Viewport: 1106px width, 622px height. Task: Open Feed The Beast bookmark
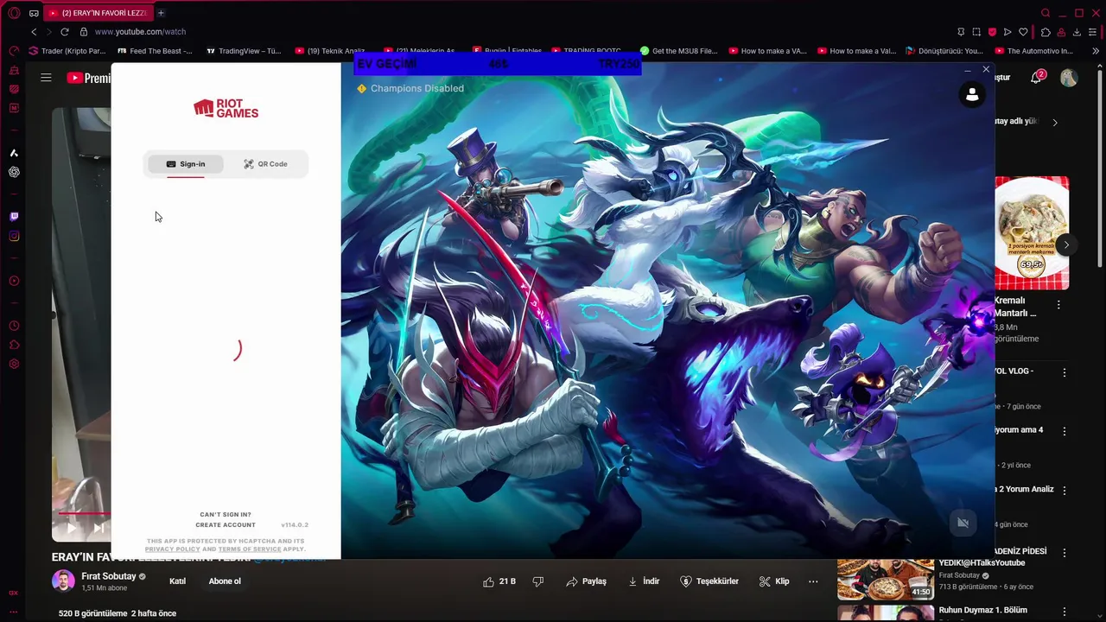point(156,51)
